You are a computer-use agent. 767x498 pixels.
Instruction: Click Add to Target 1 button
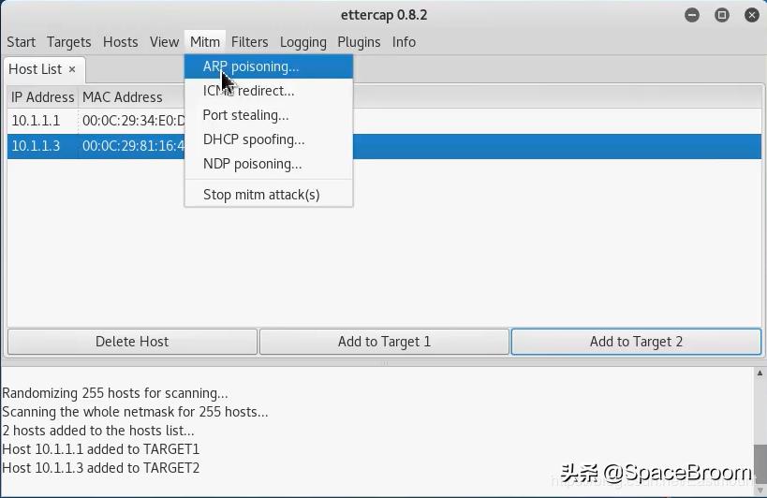(x=384, y=342)
